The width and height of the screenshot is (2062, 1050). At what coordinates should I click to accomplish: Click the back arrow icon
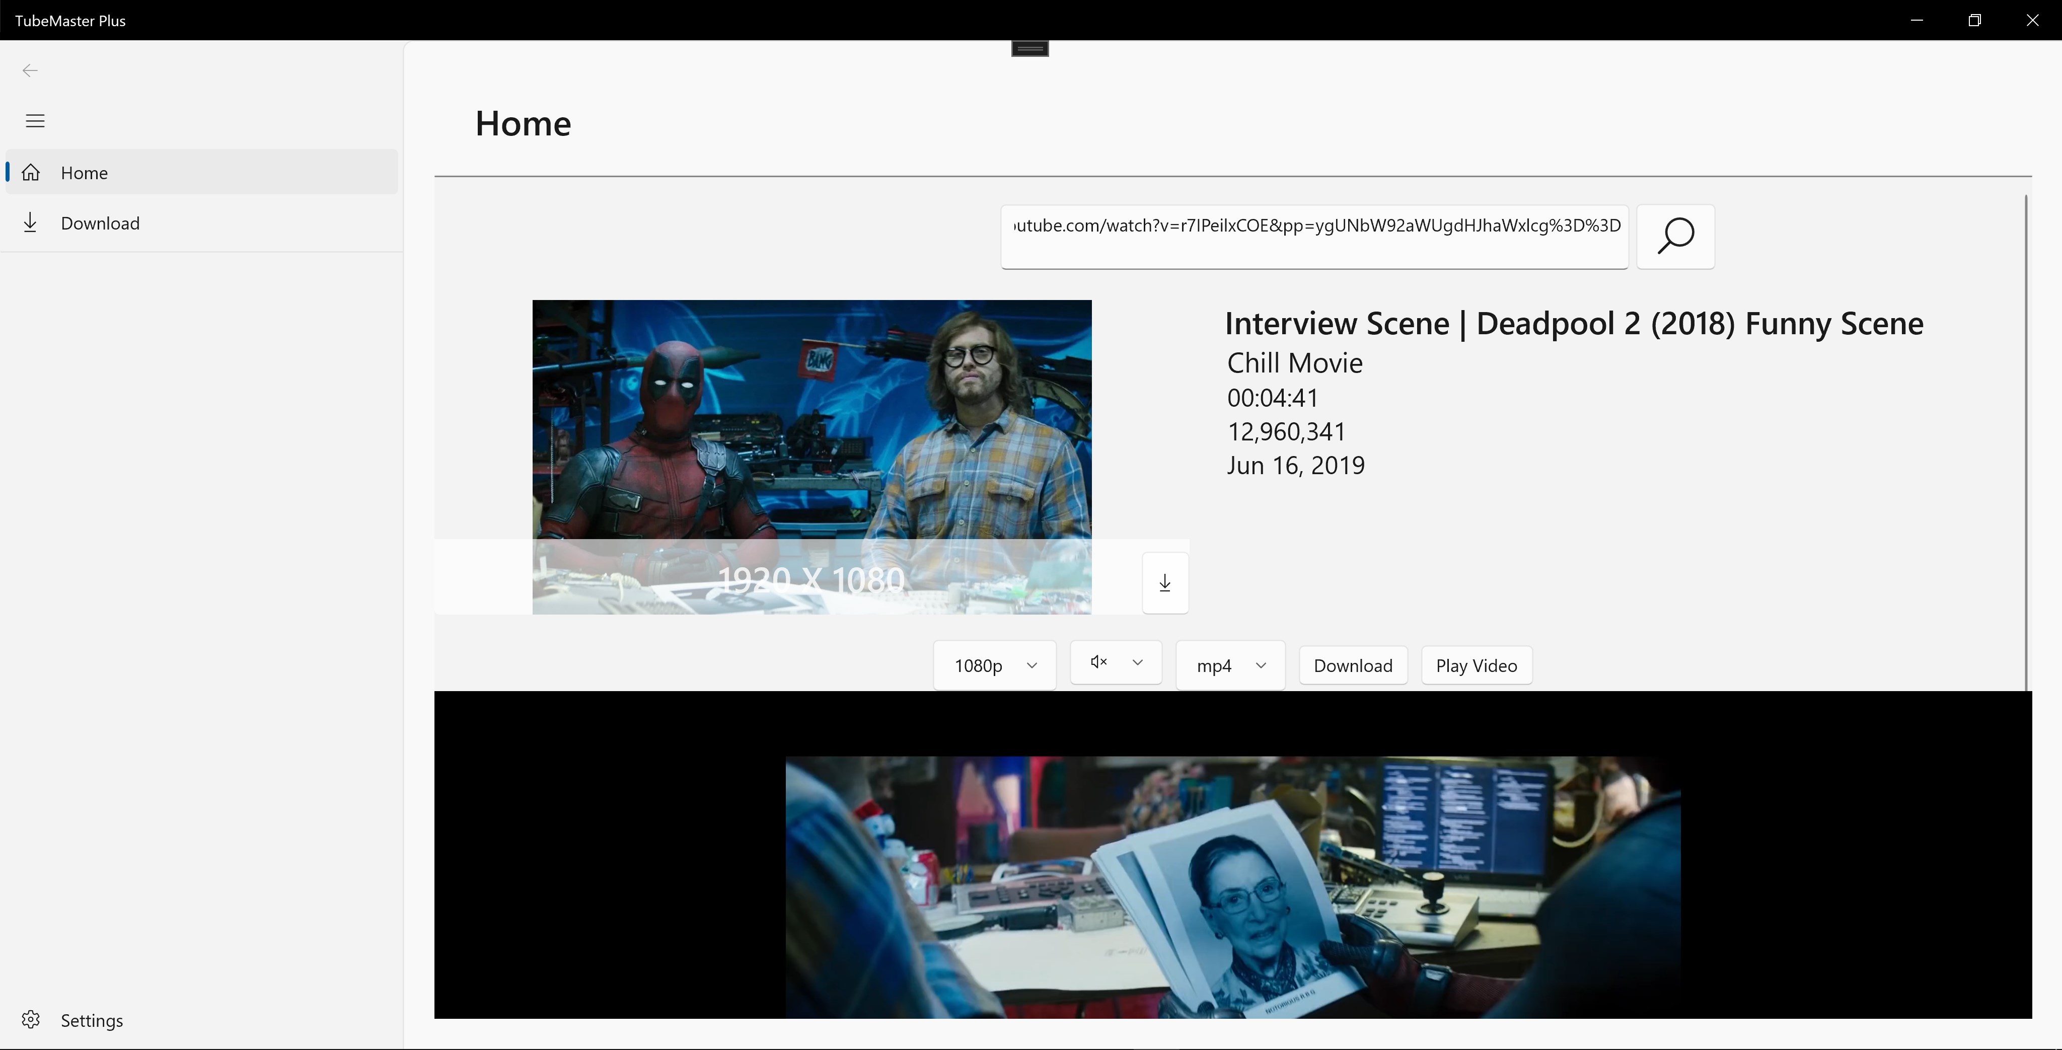(30, 70)
